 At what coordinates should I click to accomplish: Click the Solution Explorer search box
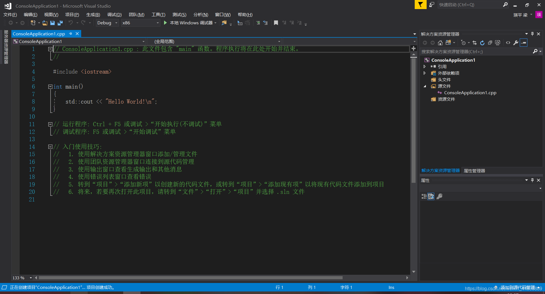click(476, 51)
